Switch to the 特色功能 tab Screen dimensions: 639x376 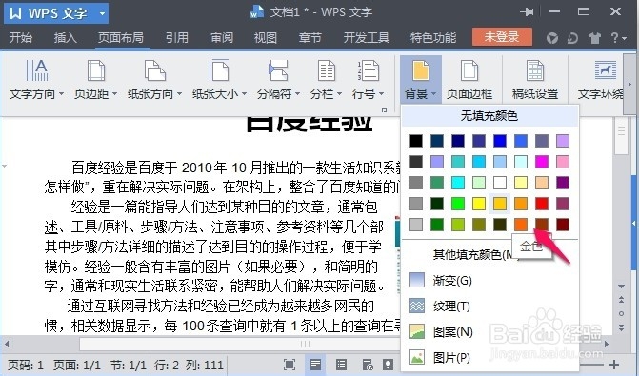tap(432, 38)
